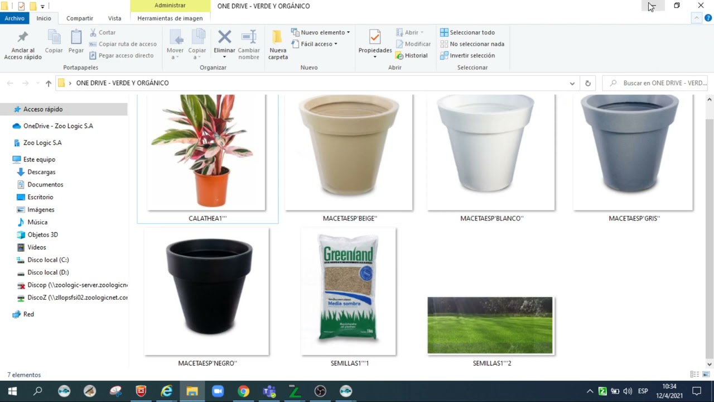Open Nuevo elemento dropdown
The height and width of the screenshot is (402, 714).
321,32
